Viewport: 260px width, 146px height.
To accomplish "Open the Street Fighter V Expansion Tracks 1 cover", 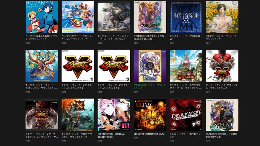I will tap(78, 66).
